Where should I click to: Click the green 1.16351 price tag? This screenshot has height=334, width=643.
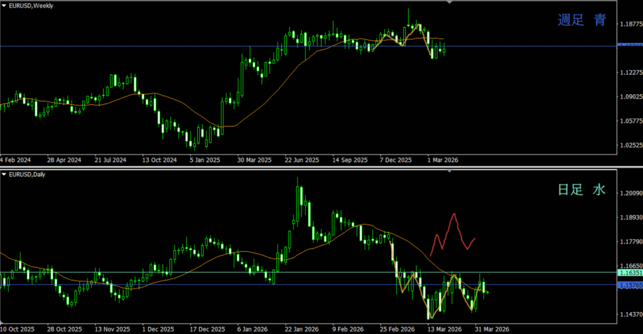[630, 273]
